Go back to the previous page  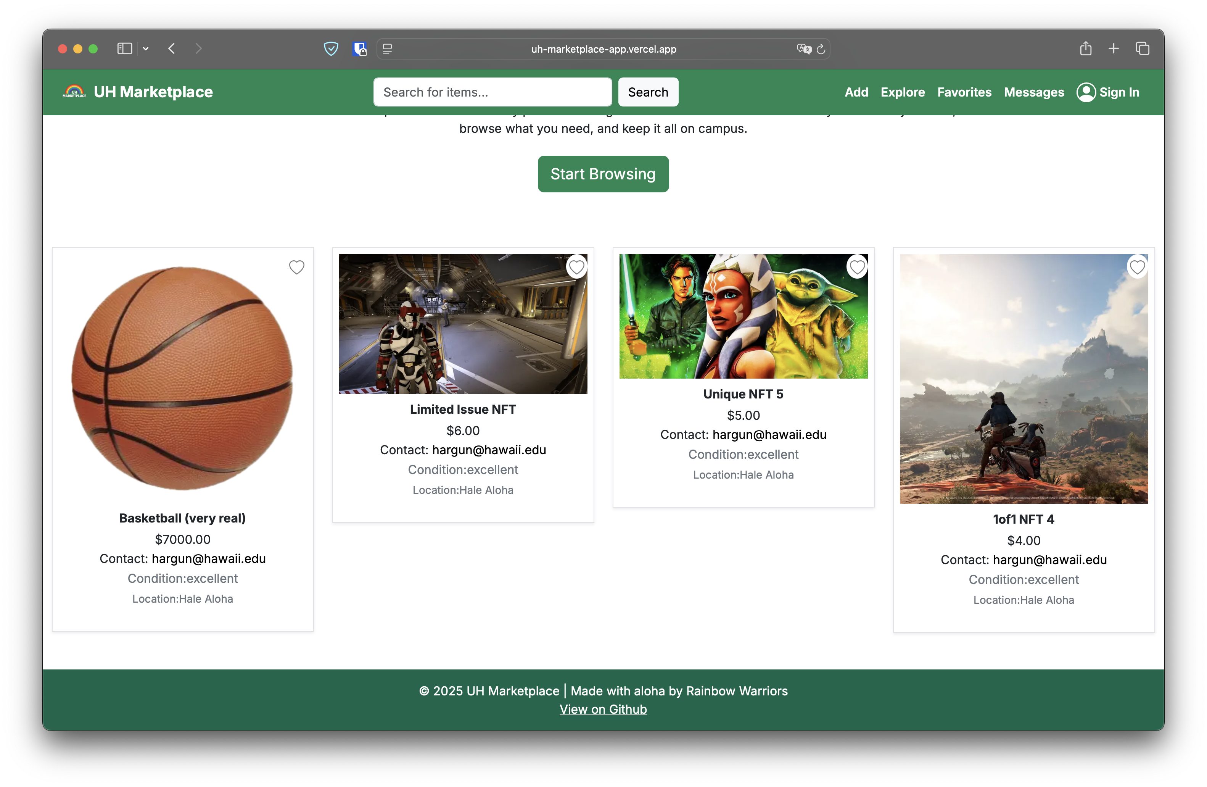point(171,49)
